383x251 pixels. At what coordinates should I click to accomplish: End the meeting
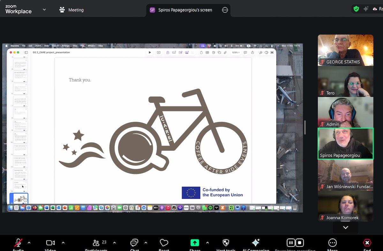[x=367, y=243]
